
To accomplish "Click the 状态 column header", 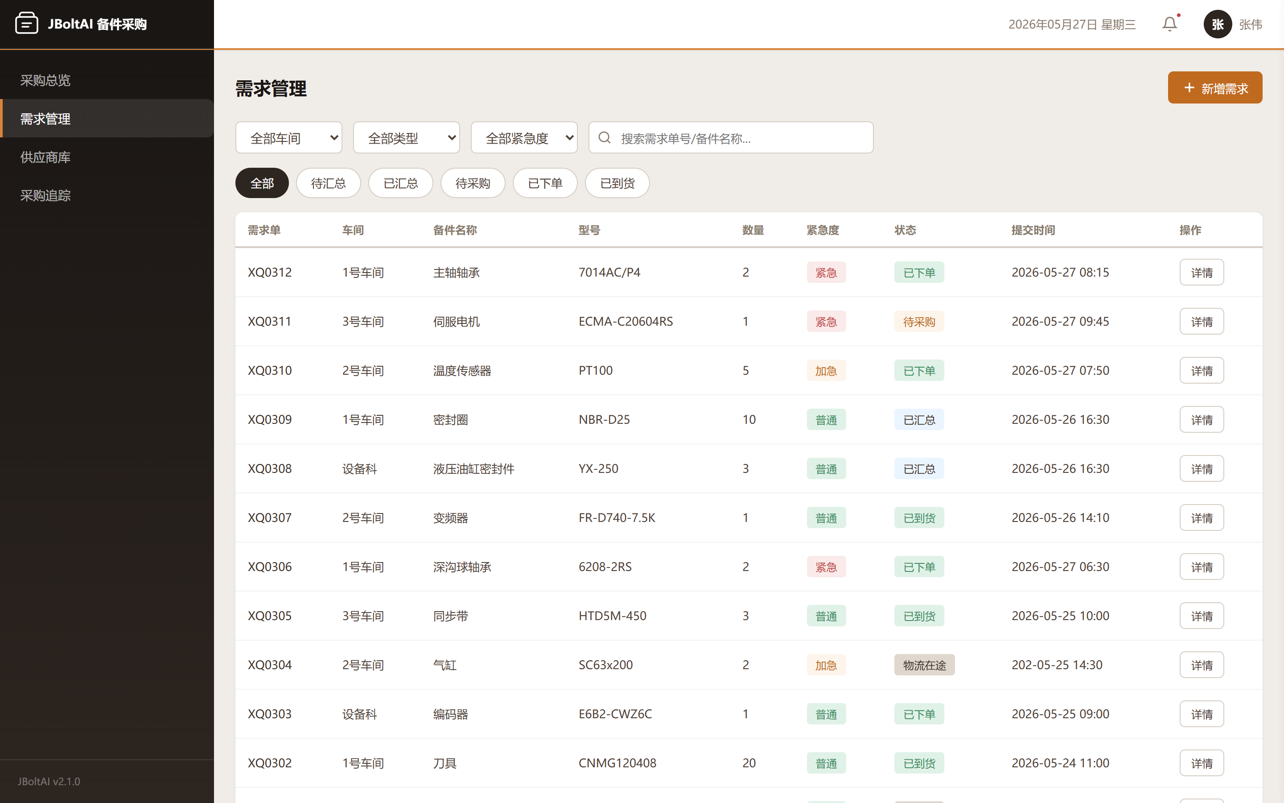I will tap(905, 230).
